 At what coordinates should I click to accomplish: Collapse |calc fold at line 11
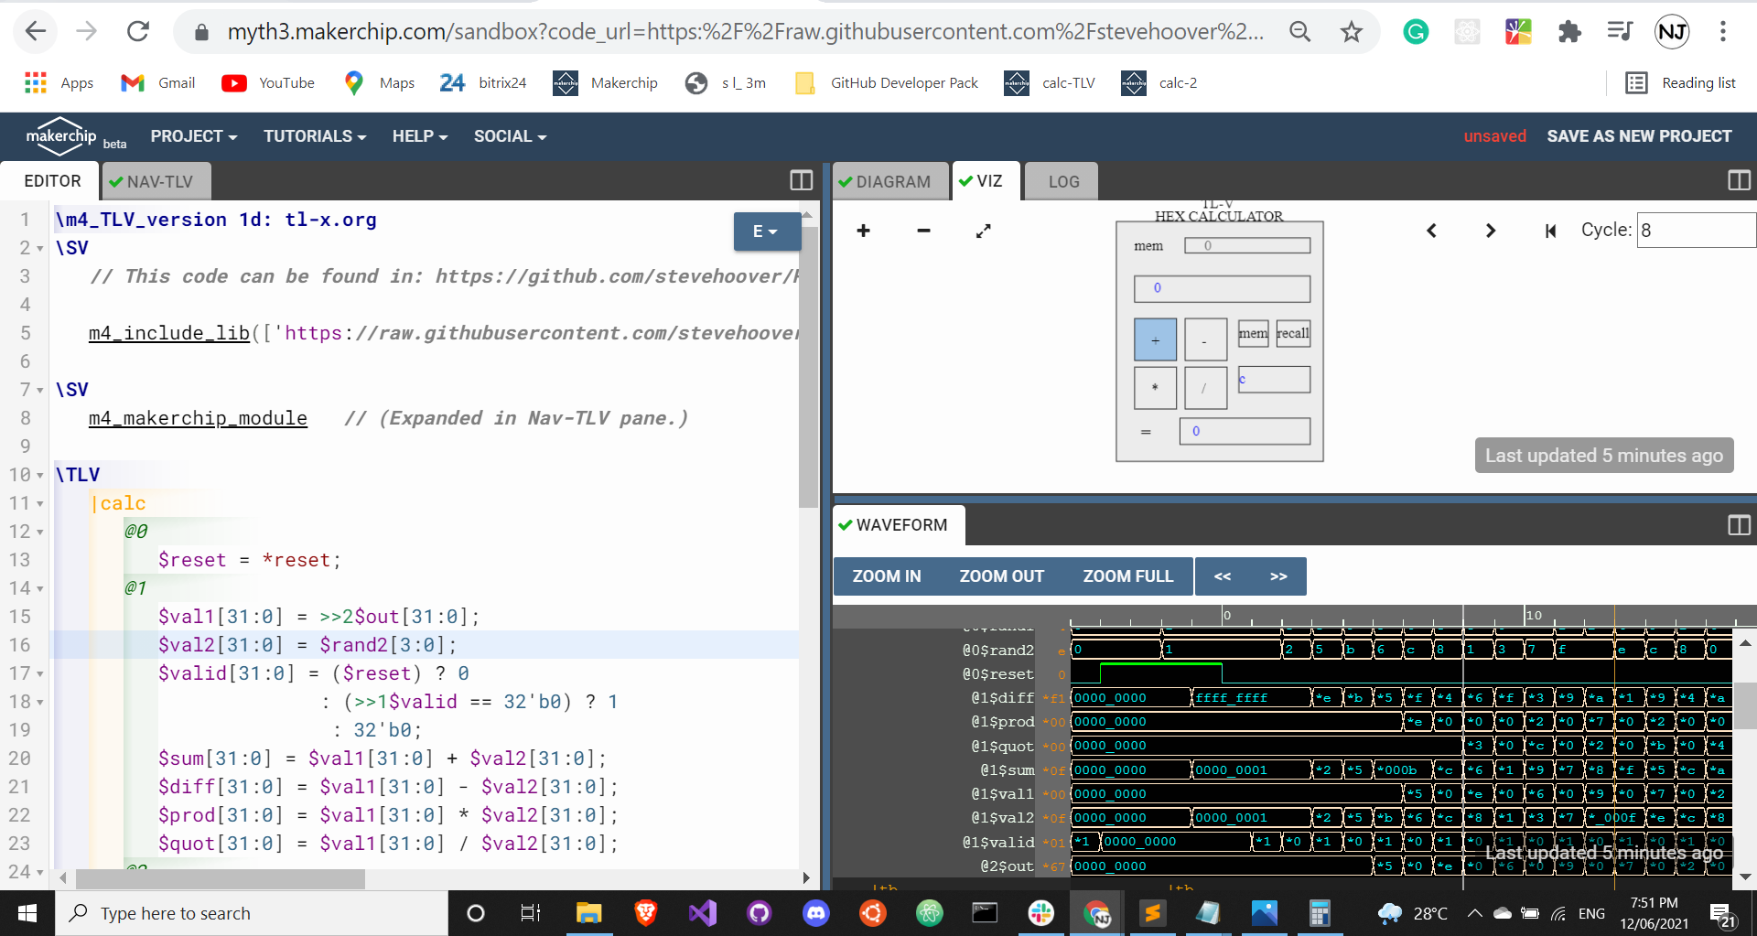click(x=40, y=504)
